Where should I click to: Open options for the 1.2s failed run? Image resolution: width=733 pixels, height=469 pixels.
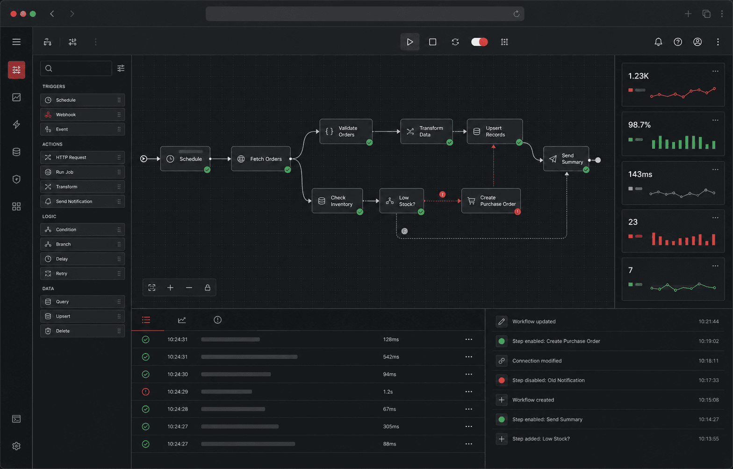(x=469, y=392)
